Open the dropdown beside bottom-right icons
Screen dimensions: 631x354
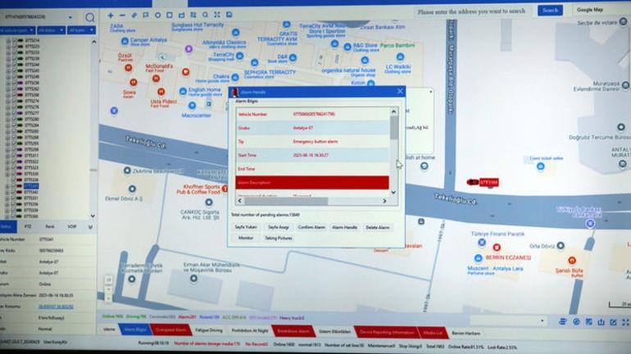pyautogui.click(x=542, y=321)
